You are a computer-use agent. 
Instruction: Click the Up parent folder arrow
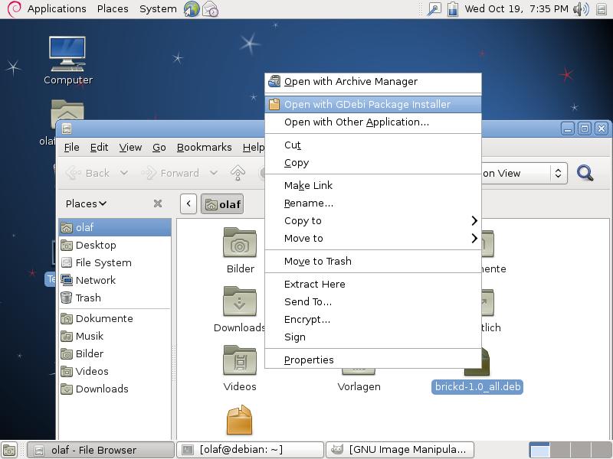[x=238, y=173]
